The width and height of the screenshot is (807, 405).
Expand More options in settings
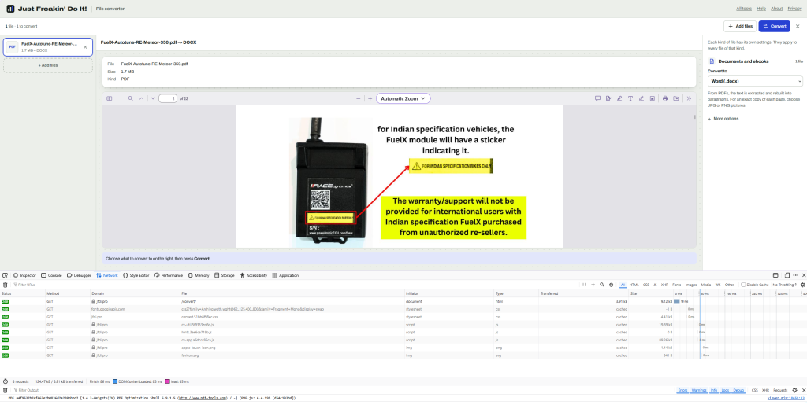[723, 119]
